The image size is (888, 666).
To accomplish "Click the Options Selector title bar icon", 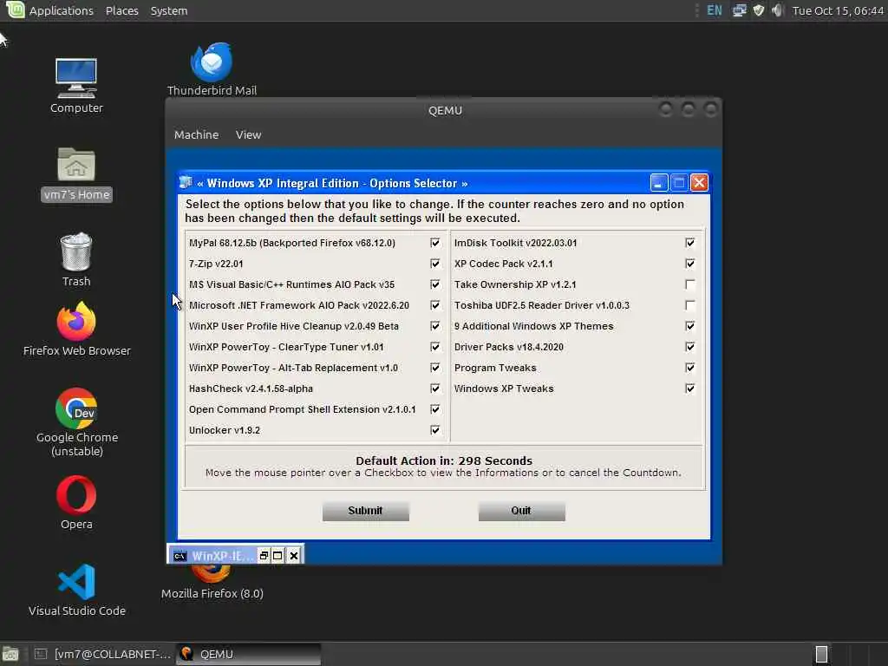I will pyautogui.click(x=186, y=182).
